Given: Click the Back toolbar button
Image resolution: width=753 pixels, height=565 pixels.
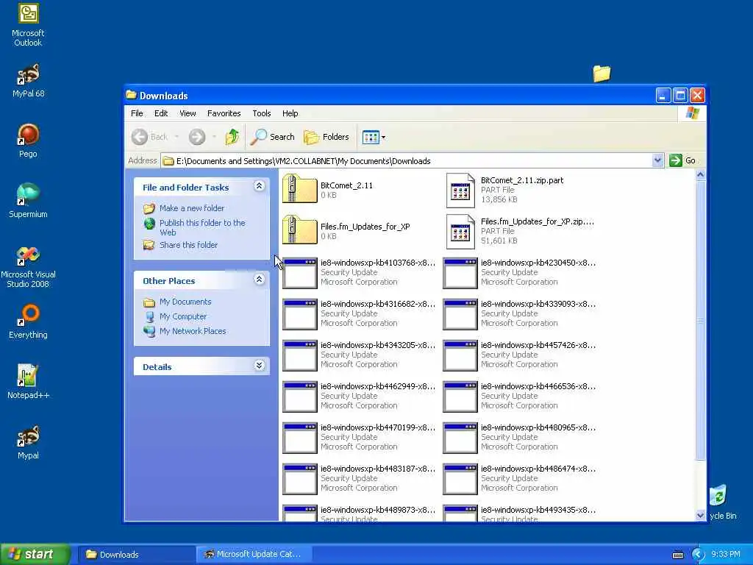Looking at the screenshot, I should pos(149,137).
